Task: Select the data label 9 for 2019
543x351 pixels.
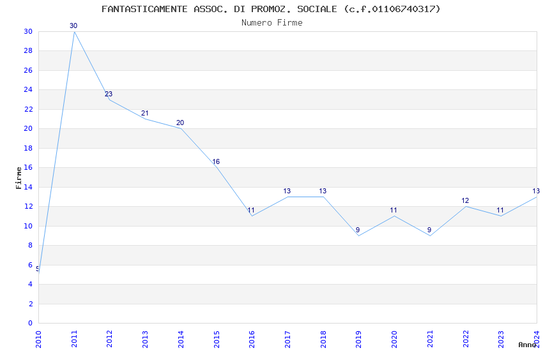Action: pyautogui.click(x=358, y=230)
